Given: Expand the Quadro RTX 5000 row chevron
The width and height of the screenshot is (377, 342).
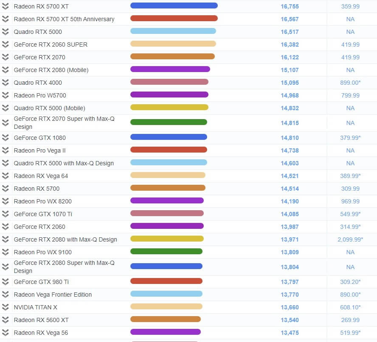Looking at the screenshot, I should pos(5,32).
